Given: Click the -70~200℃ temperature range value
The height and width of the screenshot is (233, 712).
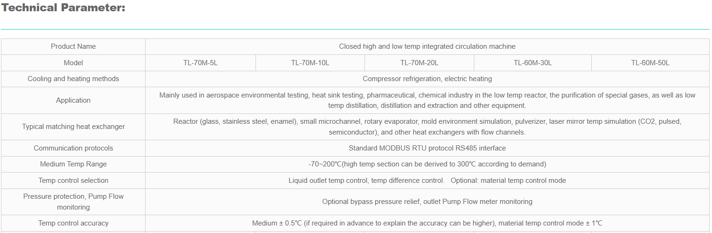Looking at the screenshot, I should tap(427, 164).
